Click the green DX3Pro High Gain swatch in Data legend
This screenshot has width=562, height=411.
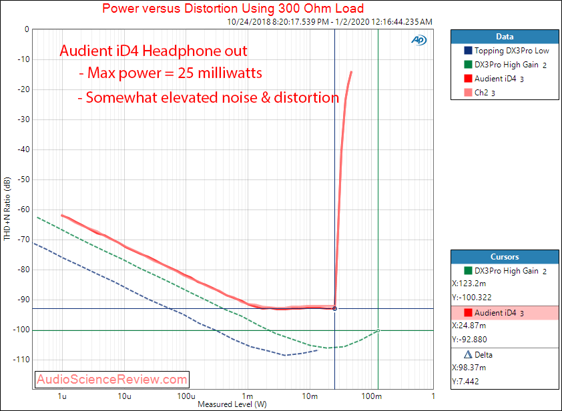coord(468,65)
